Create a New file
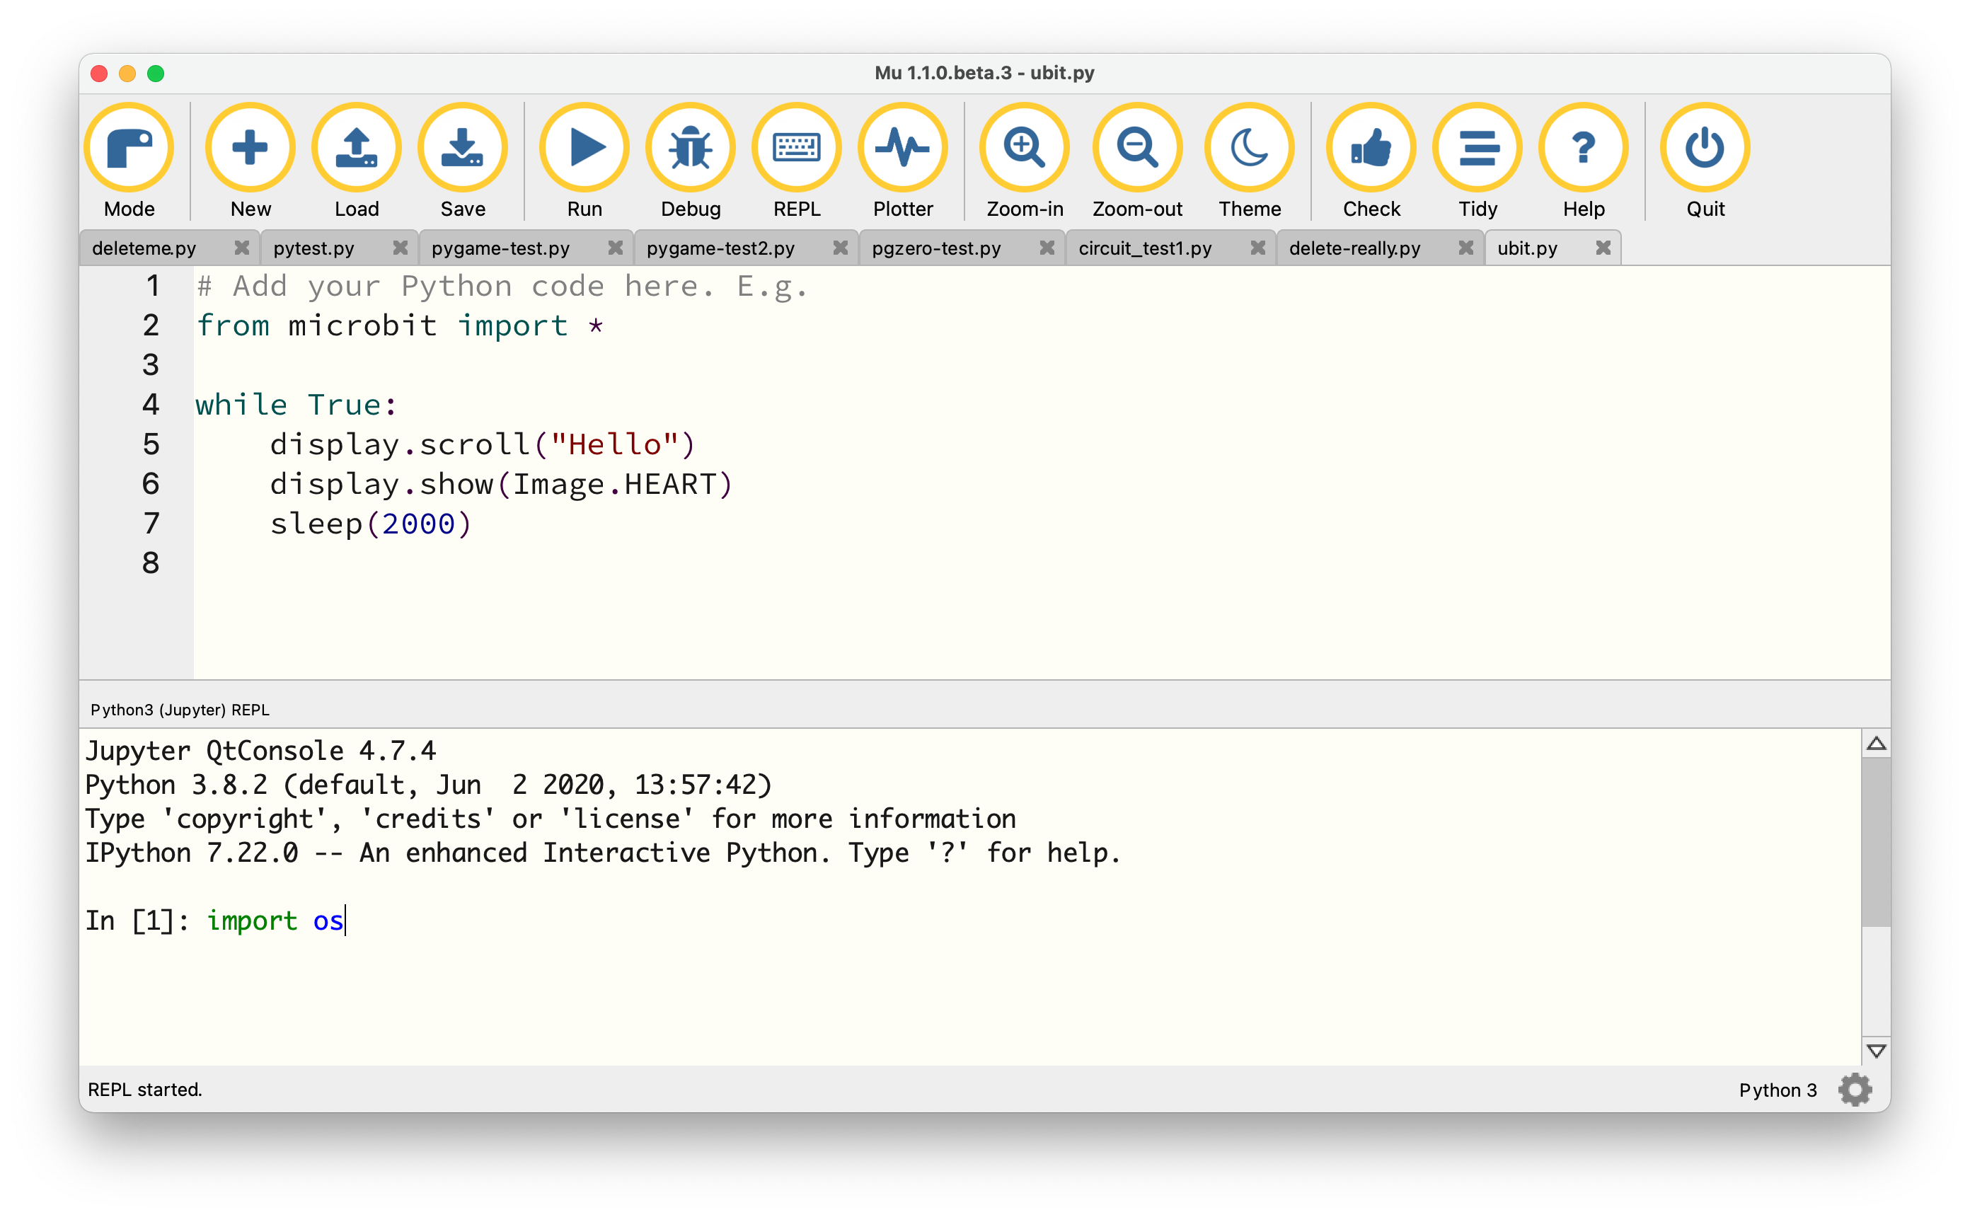The width and height of the screenshot is (1970, 1217). point(250,148)
